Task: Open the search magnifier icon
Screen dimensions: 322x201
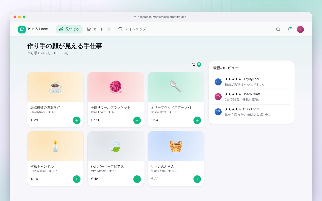Action: pyautogui.click(x=278, y=29)
